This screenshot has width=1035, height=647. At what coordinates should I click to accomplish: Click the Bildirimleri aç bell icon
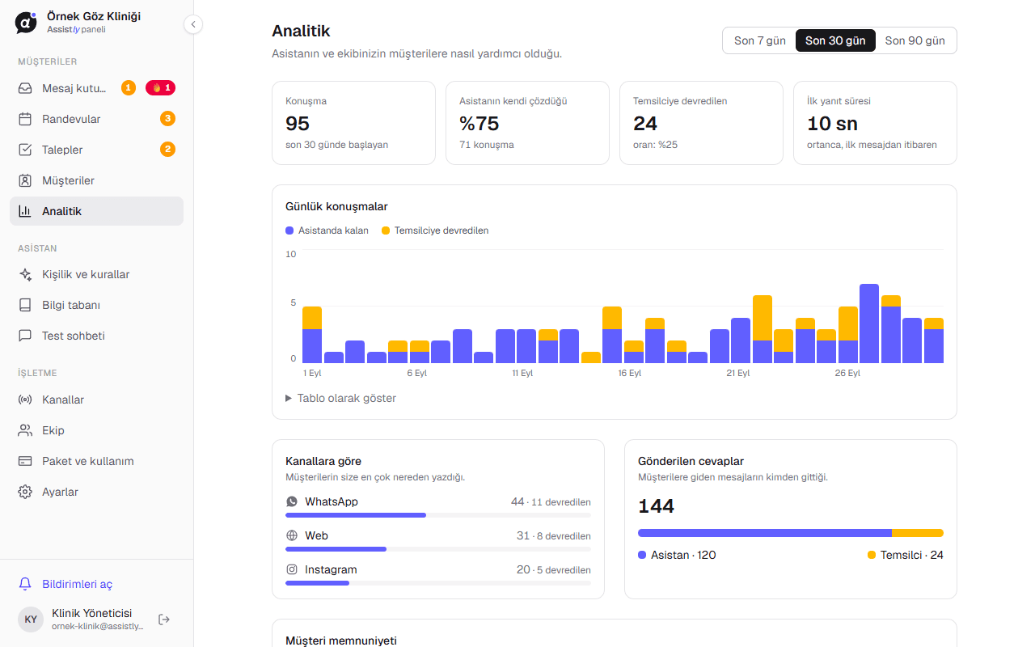point(26,584)
